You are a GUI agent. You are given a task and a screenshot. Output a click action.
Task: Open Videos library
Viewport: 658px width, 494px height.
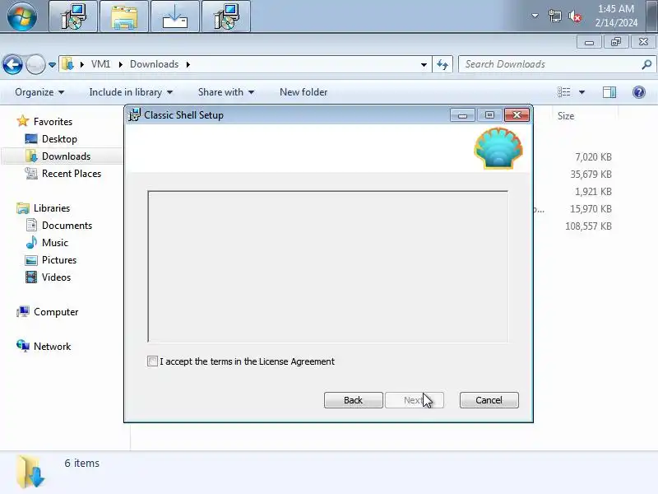point(56,277)
